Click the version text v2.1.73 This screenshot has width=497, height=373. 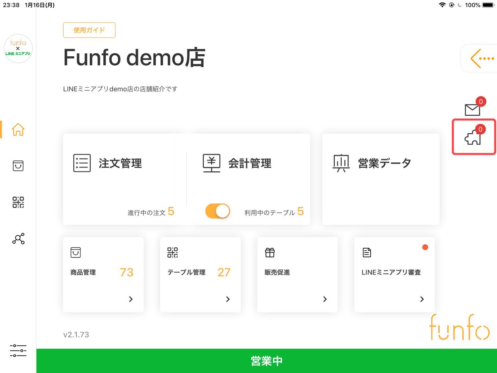76,335
